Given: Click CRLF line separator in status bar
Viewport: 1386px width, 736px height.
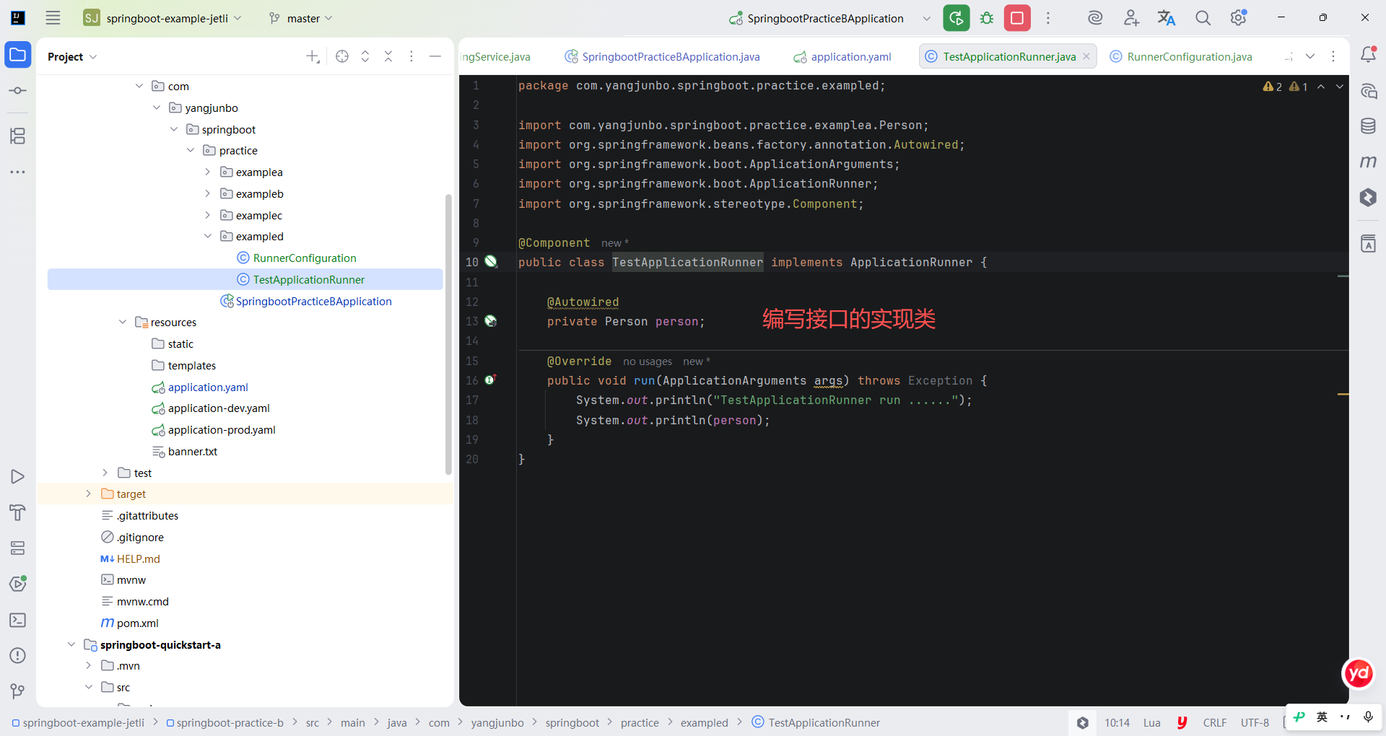Looking at the screenshot, I should (1214, 722).
